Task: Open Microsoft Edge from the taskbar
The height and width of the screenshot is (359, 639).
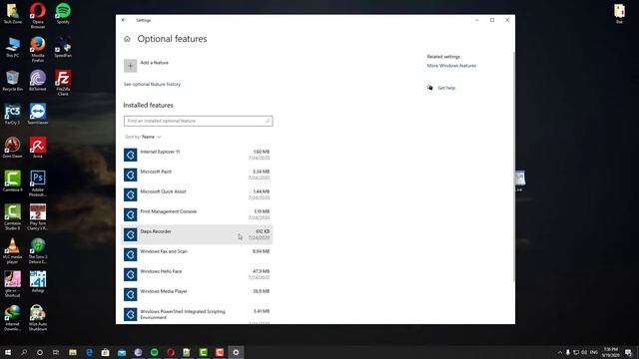Action: click(89, 352)
